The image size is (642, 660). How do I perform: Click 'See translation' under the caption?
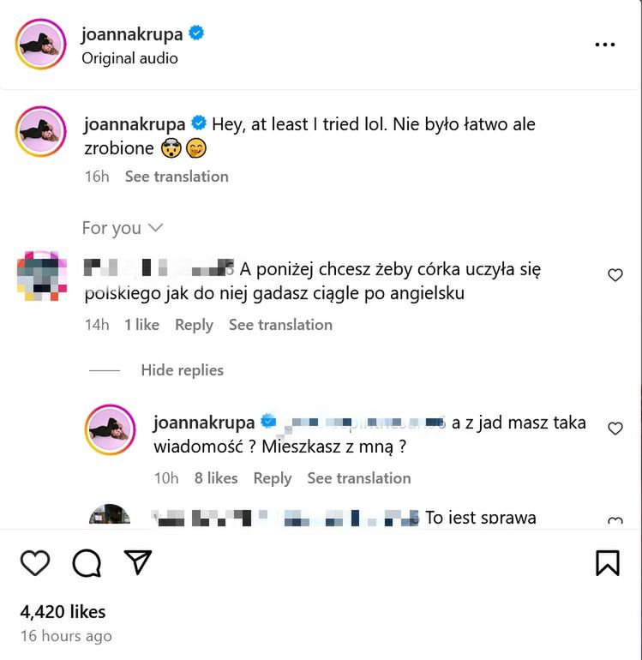pyautogui.click(x=177, y=177)
